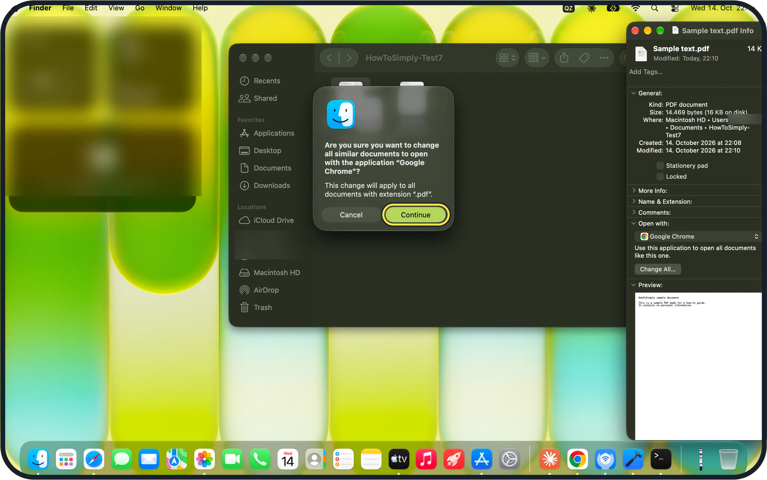Open the Go menu

tap(140, 8)
